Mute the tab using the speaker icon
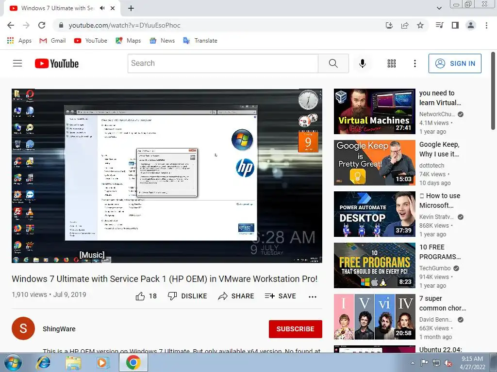497x372 pixels. click(x=102, y=8)
